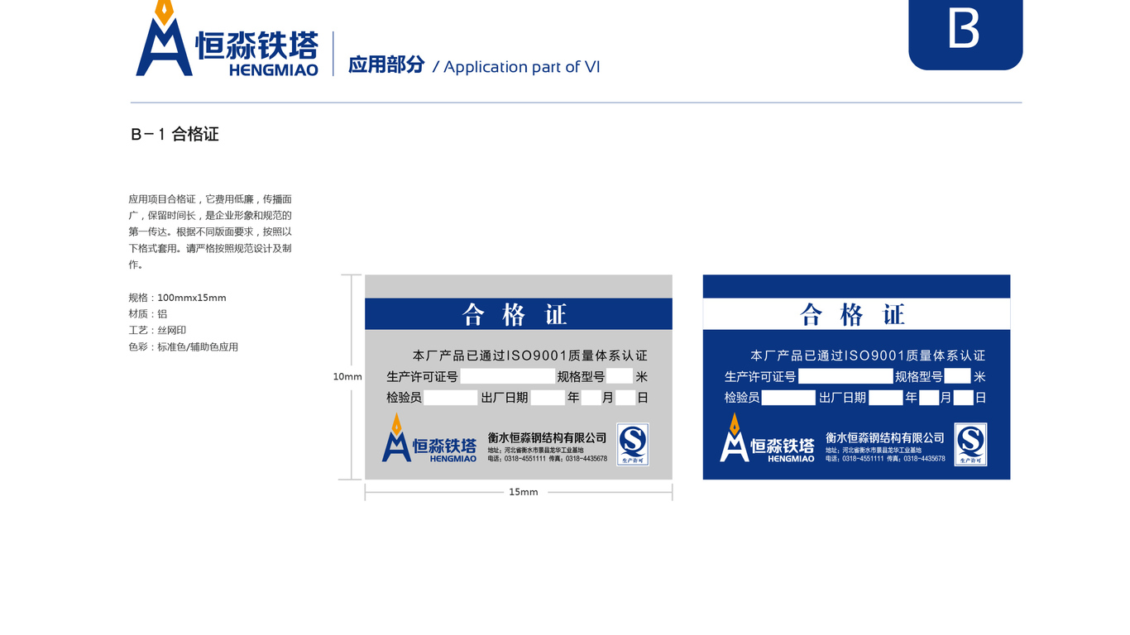1130x635 pixels.
Task: Click the QS production license mark on gray card
Action: 633,444
